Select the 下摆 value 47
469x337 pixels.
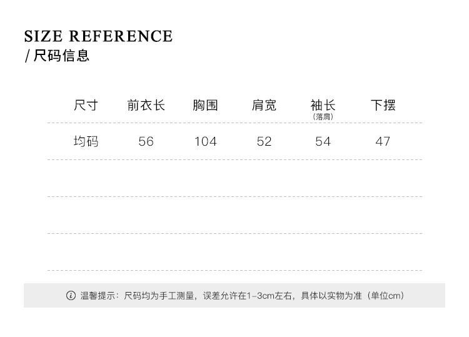coord(383,142)
